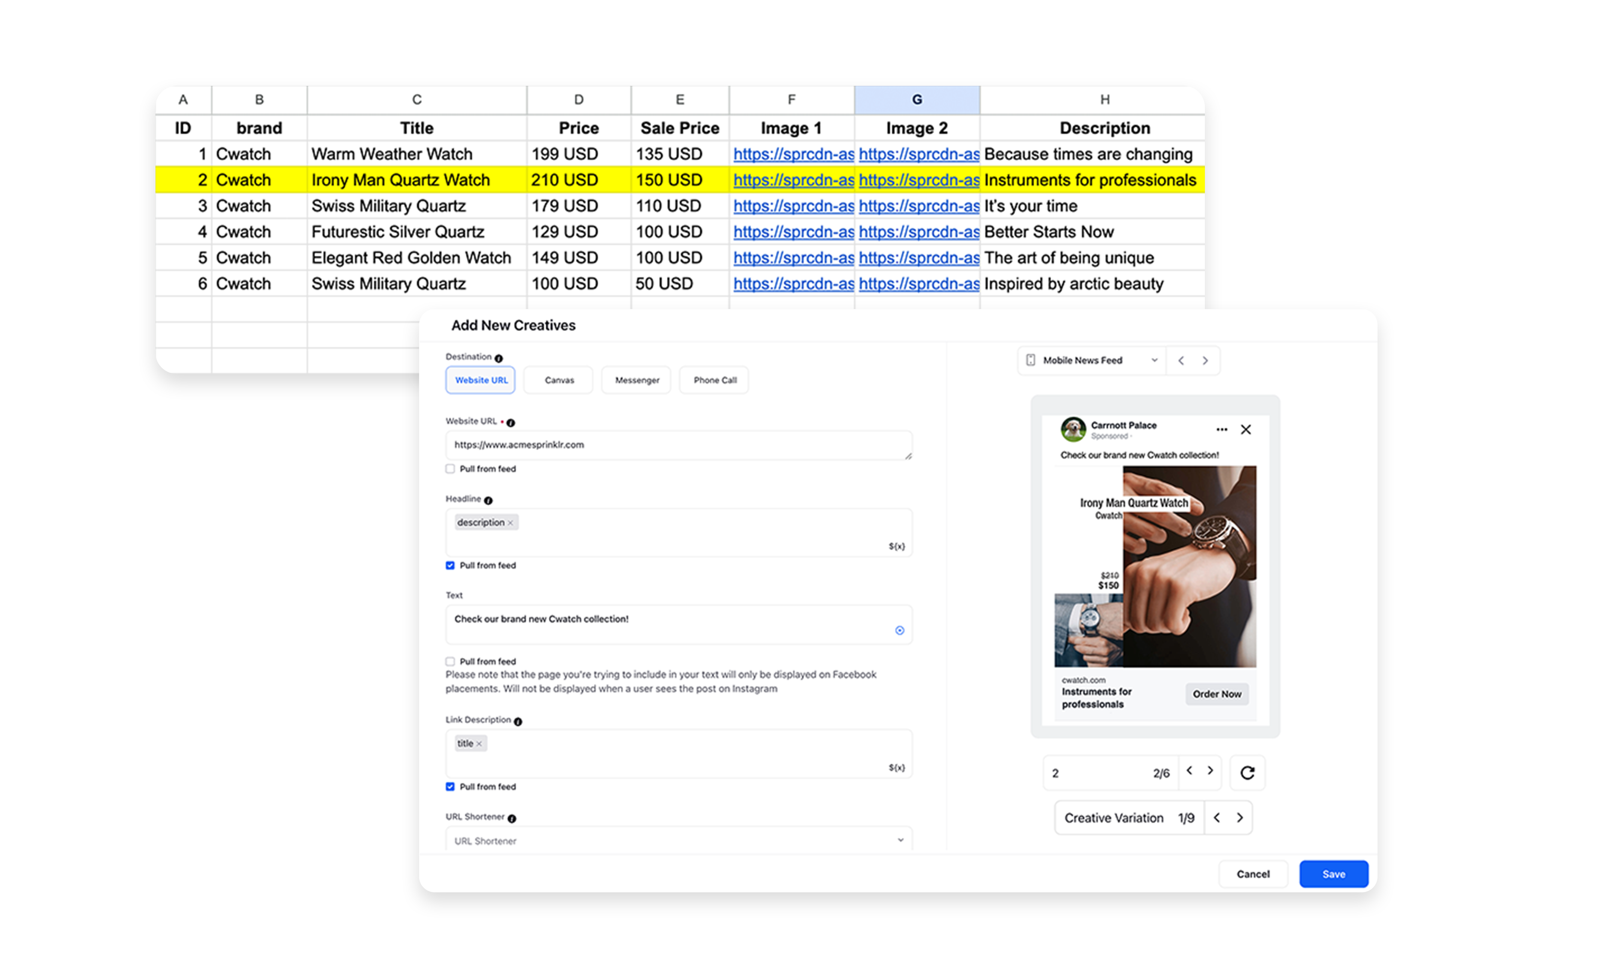The width and height of the screenshot is (1618, 953).
Task: Open the Image 1 link for Warm Weather Watch
Action: [x=794, y=154]
